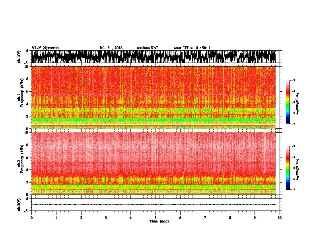Click the ch.2 spectrogram "2" kHz tick label
The image size is (315, 244).
[x=28, y=182]
